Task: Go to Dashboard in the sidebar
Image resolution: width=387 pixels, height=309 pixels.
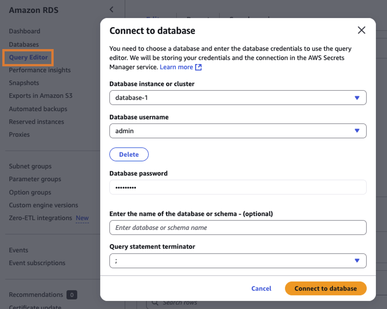Action: click(x=25, y=31)
